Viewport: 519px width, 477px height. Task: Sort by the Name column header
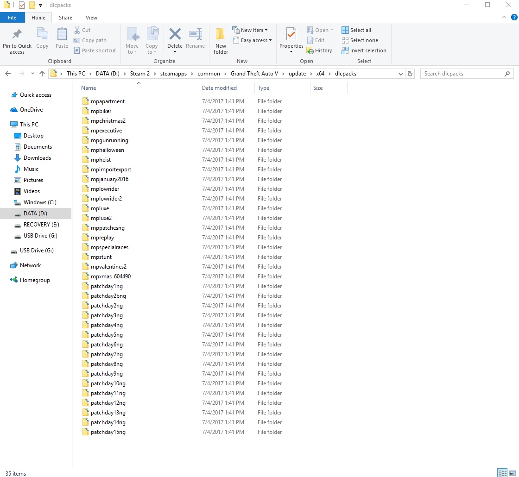click(x=139, y=88)
